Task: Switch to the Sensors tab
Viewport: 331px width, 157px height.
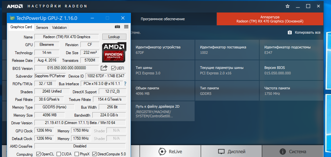Action: (x=42, y=27)
